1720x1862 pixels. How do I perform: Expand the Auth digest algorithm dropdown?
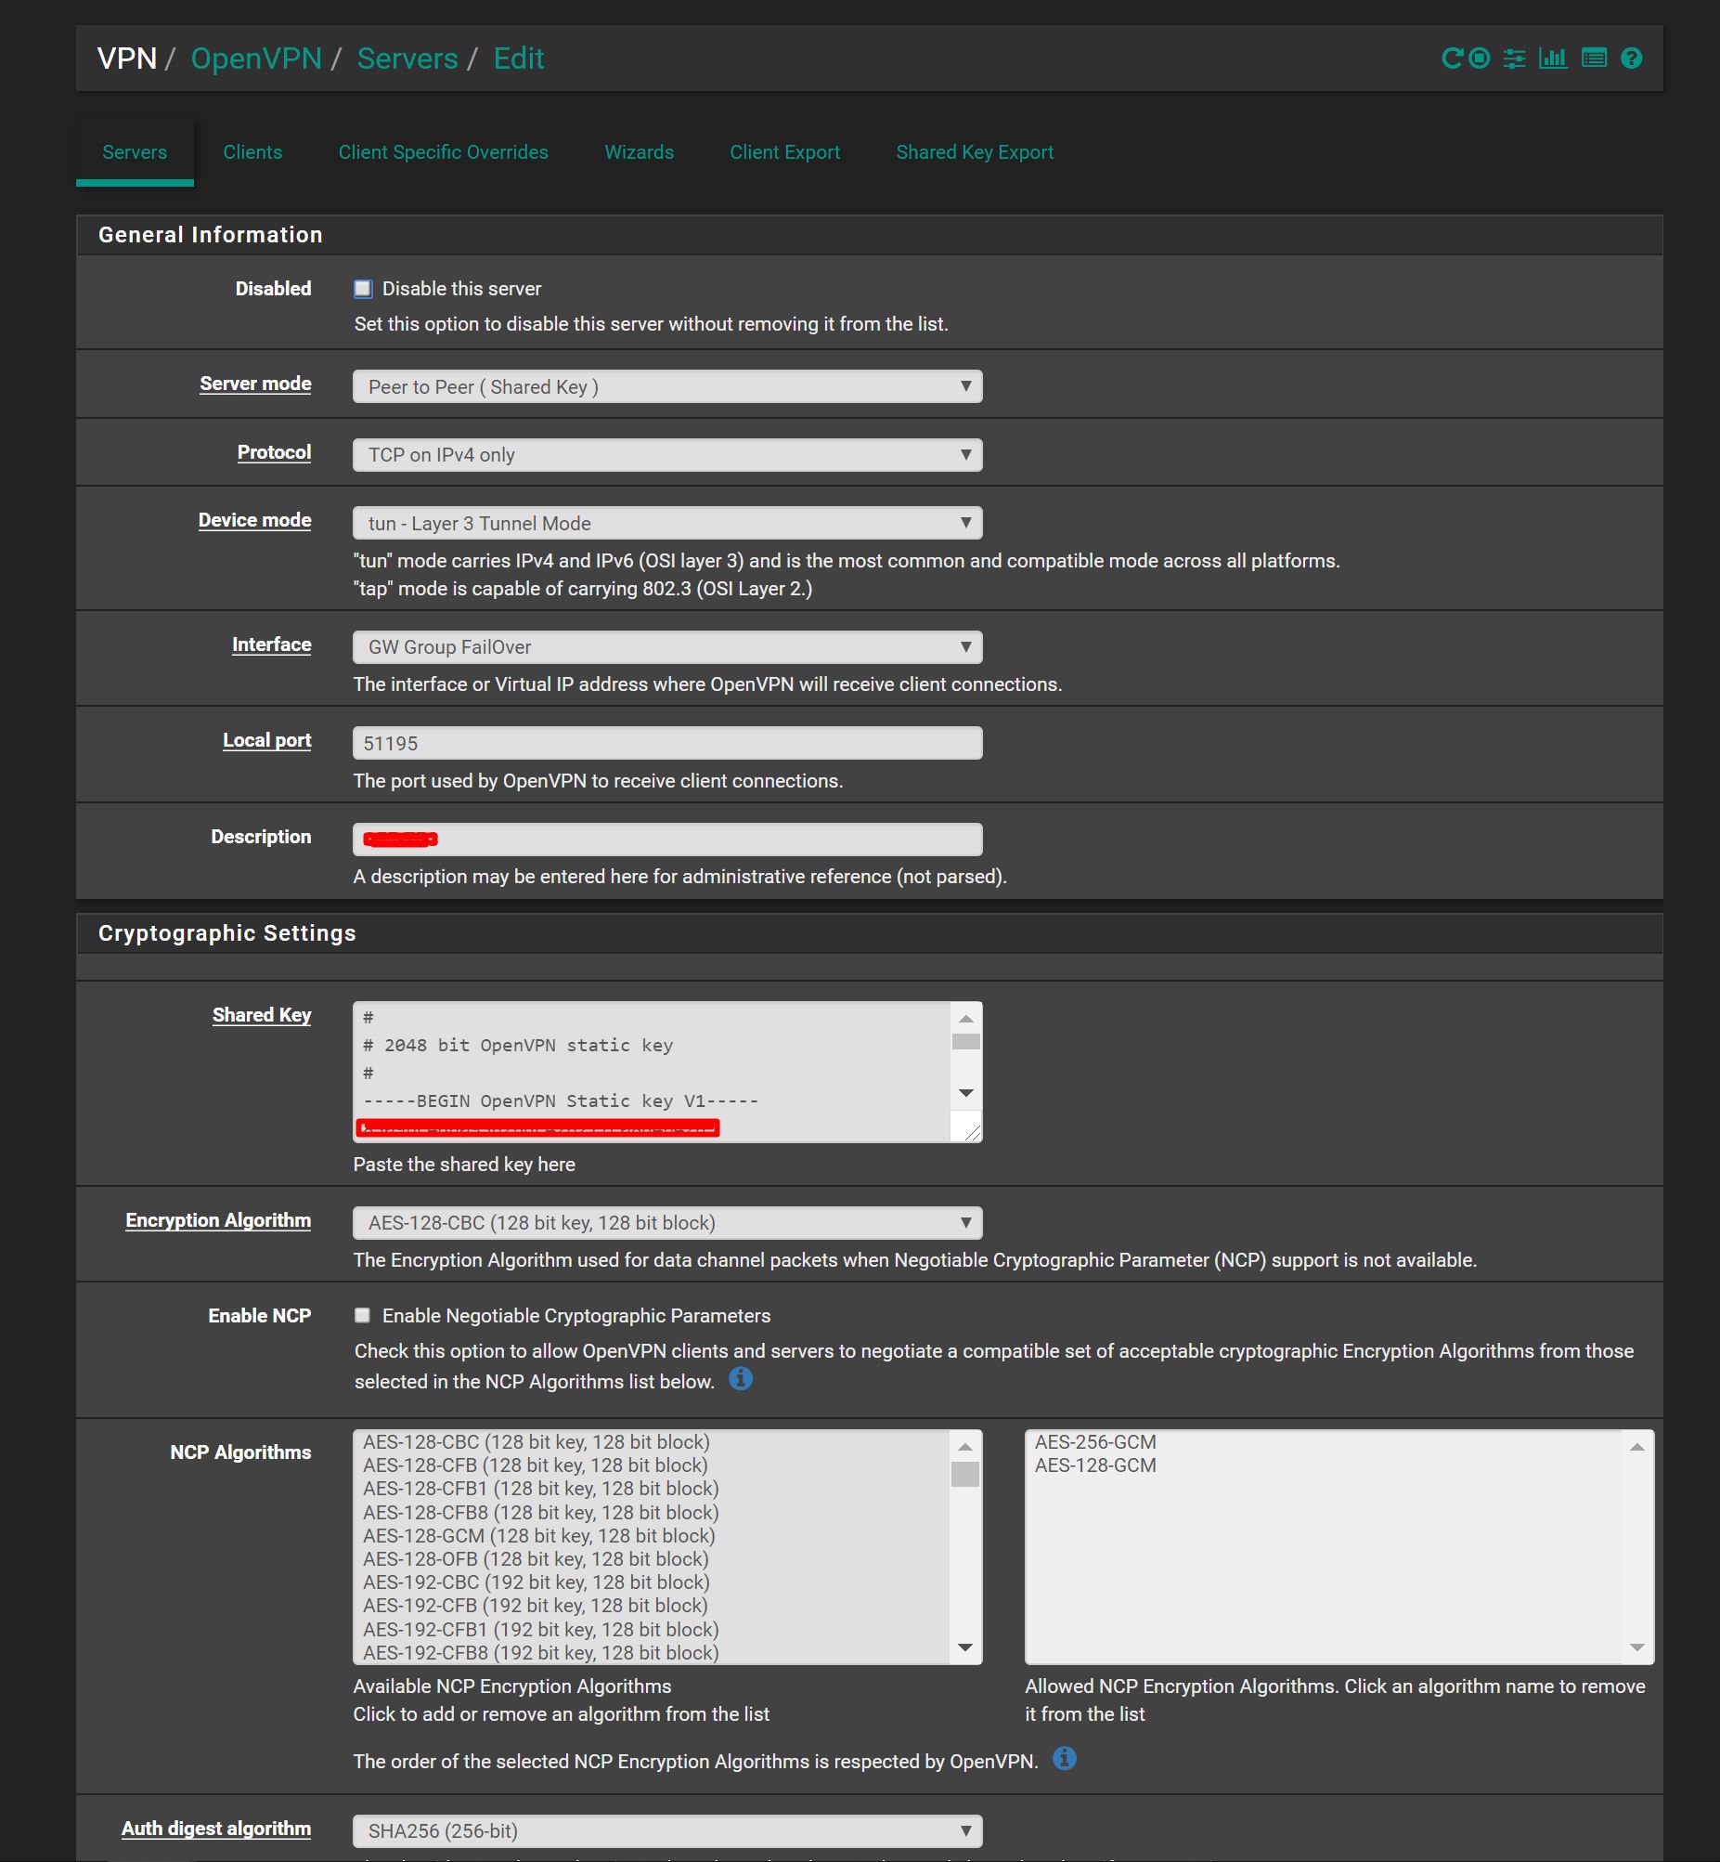[666, 1830]
